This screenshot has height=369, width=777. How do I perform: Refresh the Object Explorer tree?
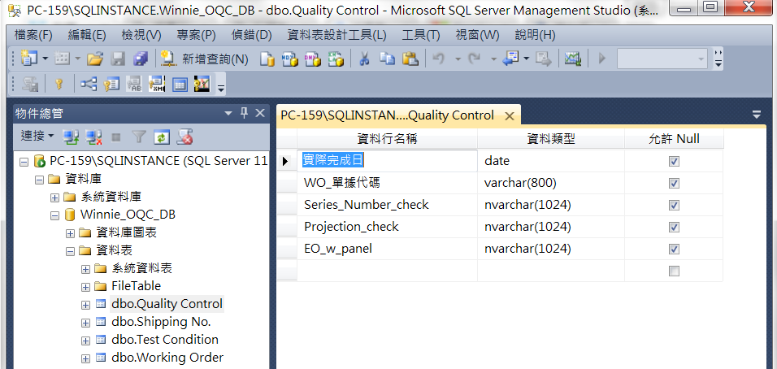click(162, 137)
